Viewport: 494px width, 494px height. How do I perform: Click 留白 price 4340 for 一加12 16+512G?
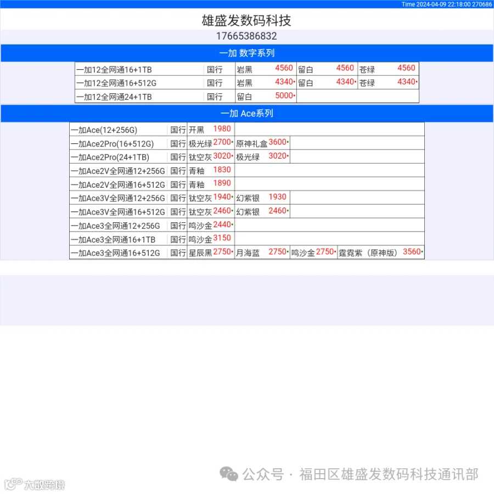pyautogui.click(x=345, y=82)
